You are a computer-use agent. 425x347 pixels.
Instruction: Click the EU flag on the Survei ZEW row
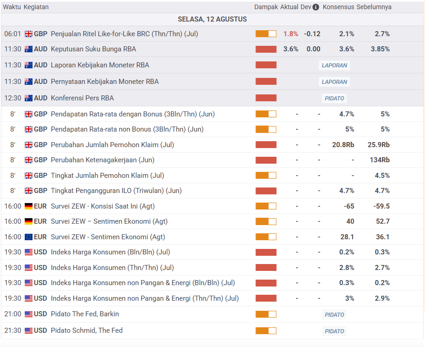tap(28, 237)
